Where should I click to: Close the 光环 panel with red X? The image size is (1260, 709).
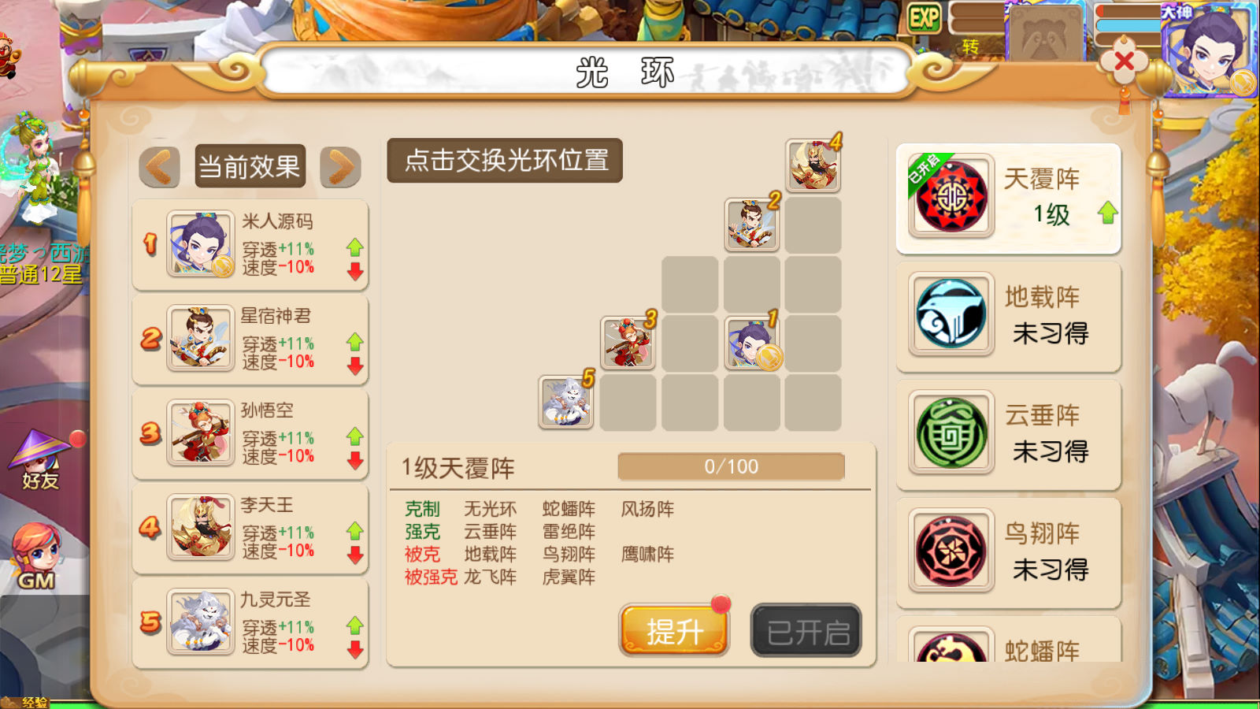[1124, 61]
